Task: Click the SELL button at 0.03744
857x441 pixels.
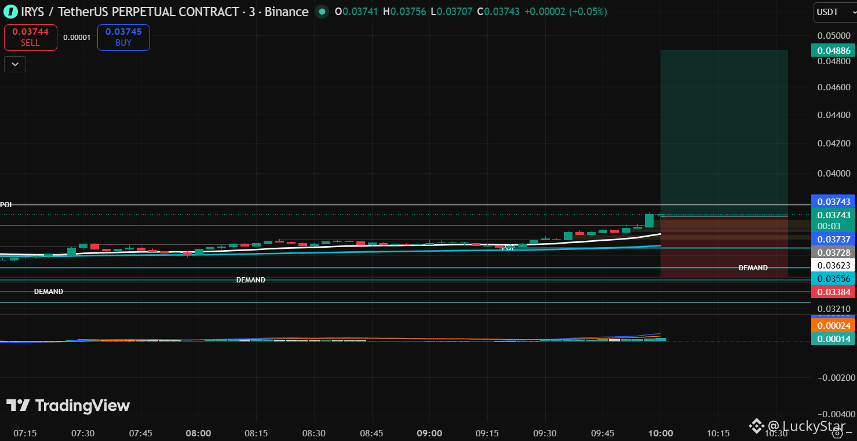Action: tap(31, 38)
